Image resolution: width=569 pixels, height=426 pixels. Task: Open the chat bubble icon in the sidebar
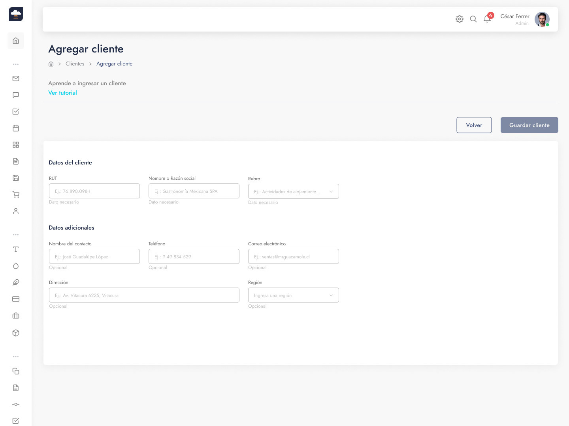coord(16,95)
